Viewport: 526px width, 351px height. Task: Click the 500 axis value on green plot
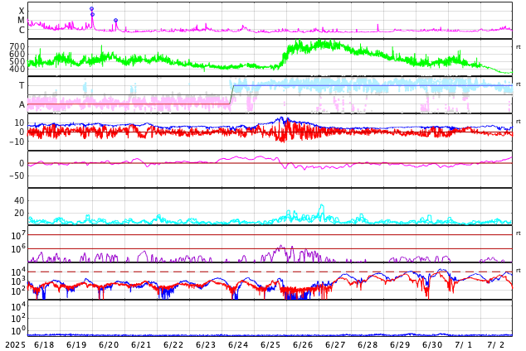click(17, 61)
